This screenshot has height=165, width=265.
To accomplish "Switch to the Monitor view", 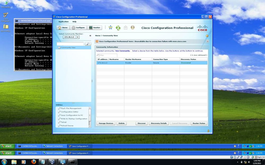I will coord(94,28).
